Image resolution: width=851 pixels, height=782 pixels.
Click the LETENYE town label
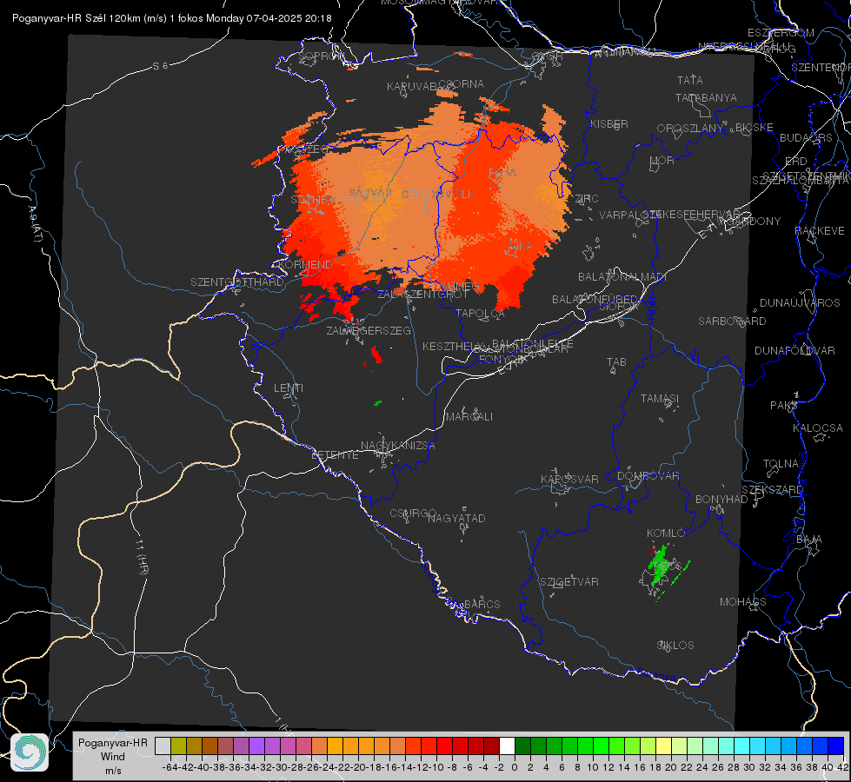coord(335,455)
